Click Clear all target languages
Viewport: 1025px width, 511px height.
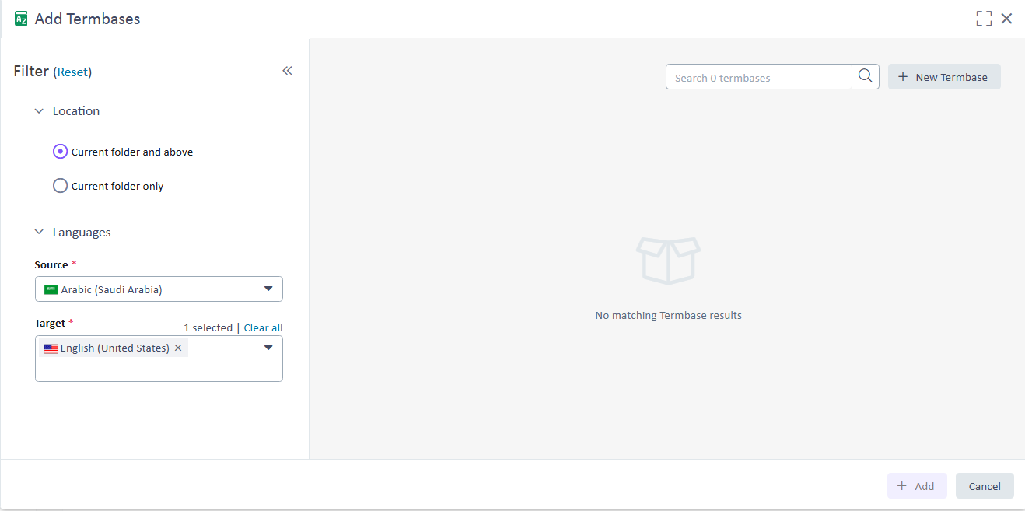point(263,327)
